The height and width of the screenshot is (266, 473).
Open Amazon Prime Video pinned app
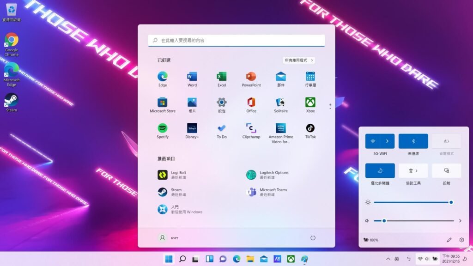click(x=280, y=133)
